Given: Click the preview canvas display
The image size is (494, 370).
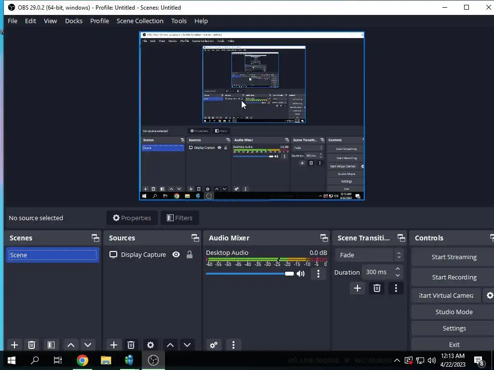Looking at the screenshot, I should 252,116.
